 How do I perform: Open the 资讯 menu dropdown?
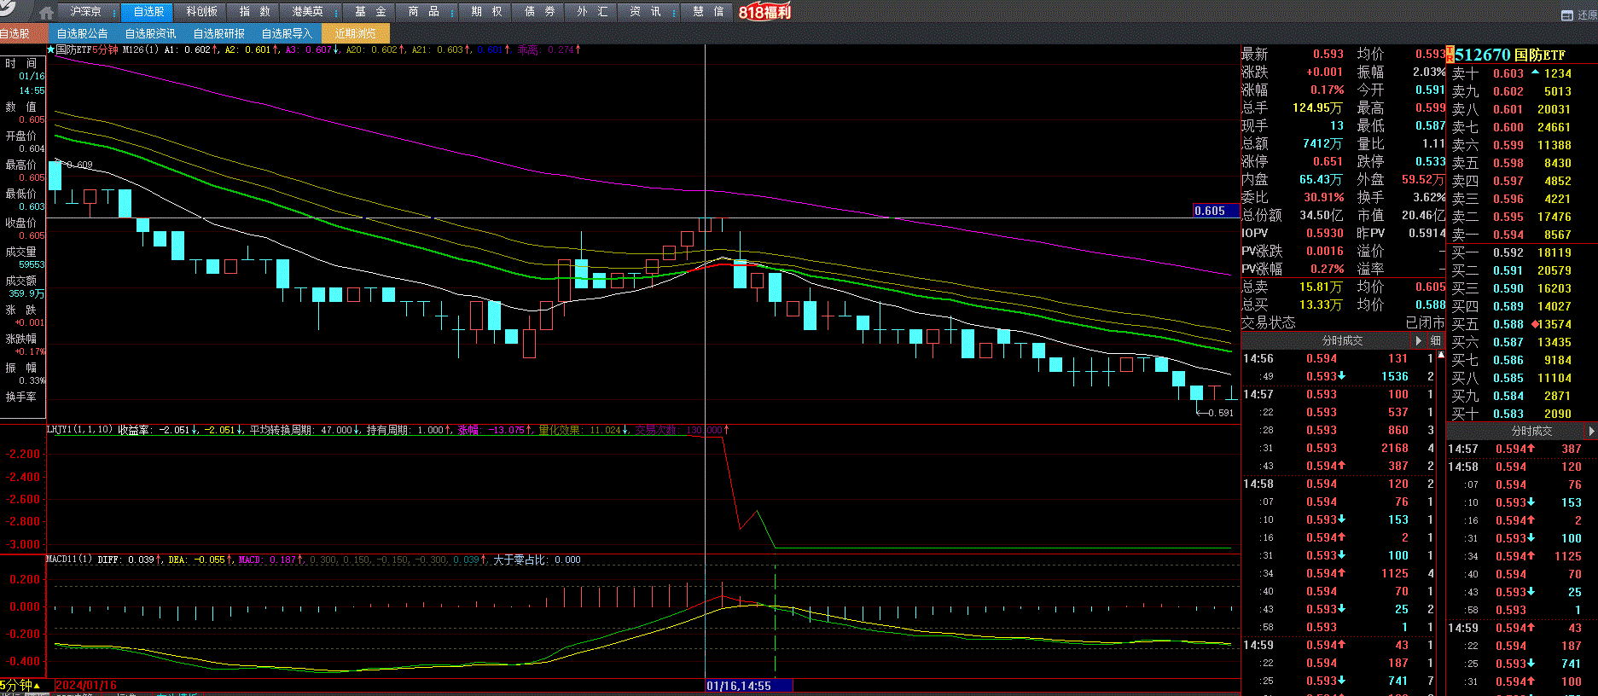pos(674,12)
